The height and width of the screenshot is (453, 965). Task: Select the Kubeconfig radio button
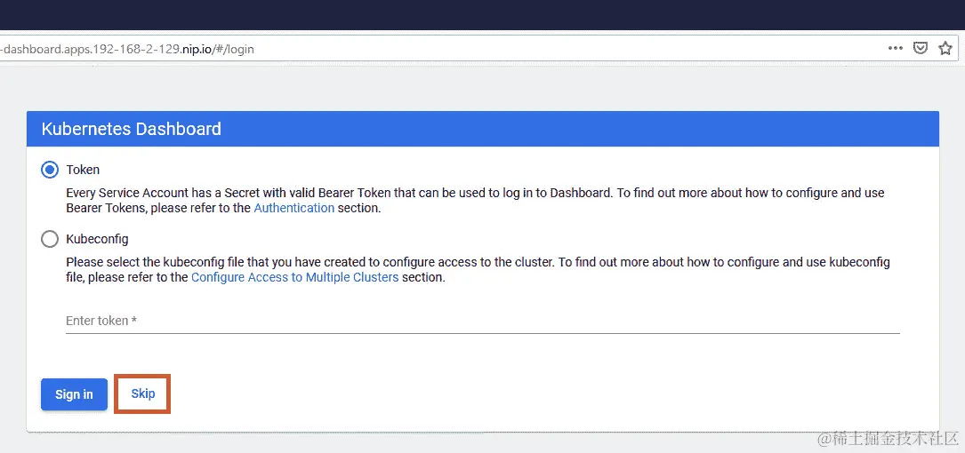[x=50, y=239]
